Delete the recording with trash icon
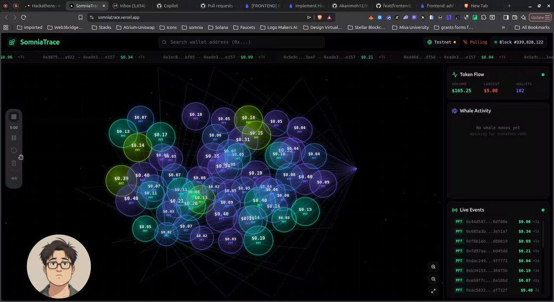 pyautogui.click(x=14, y=163)
